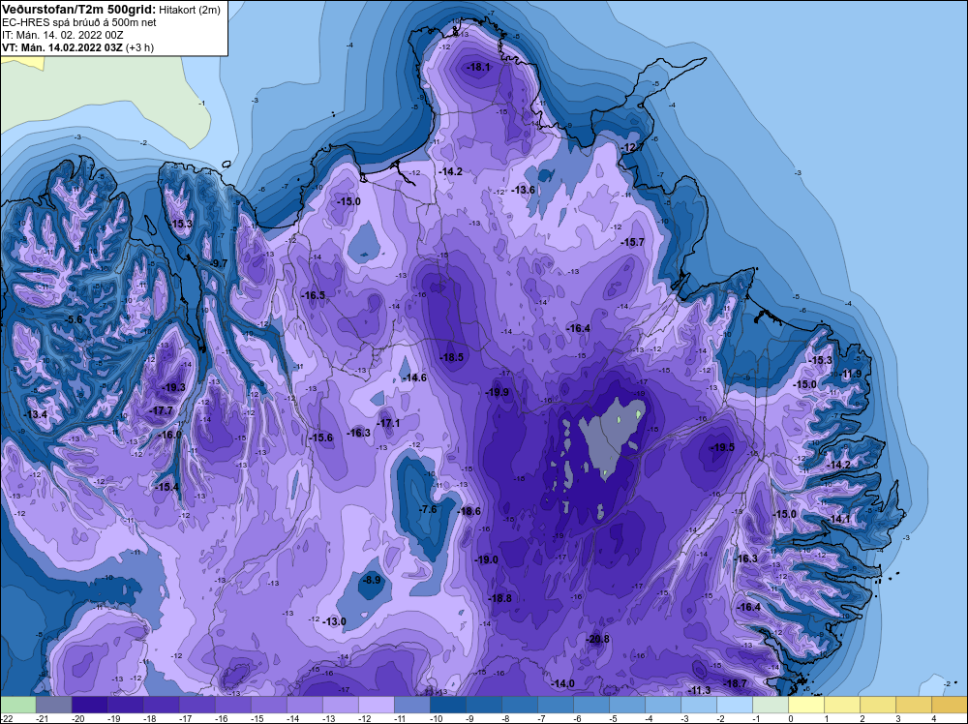Select the yellow legend swatch labeled 0
968x724 pixels.
point(805,705)
